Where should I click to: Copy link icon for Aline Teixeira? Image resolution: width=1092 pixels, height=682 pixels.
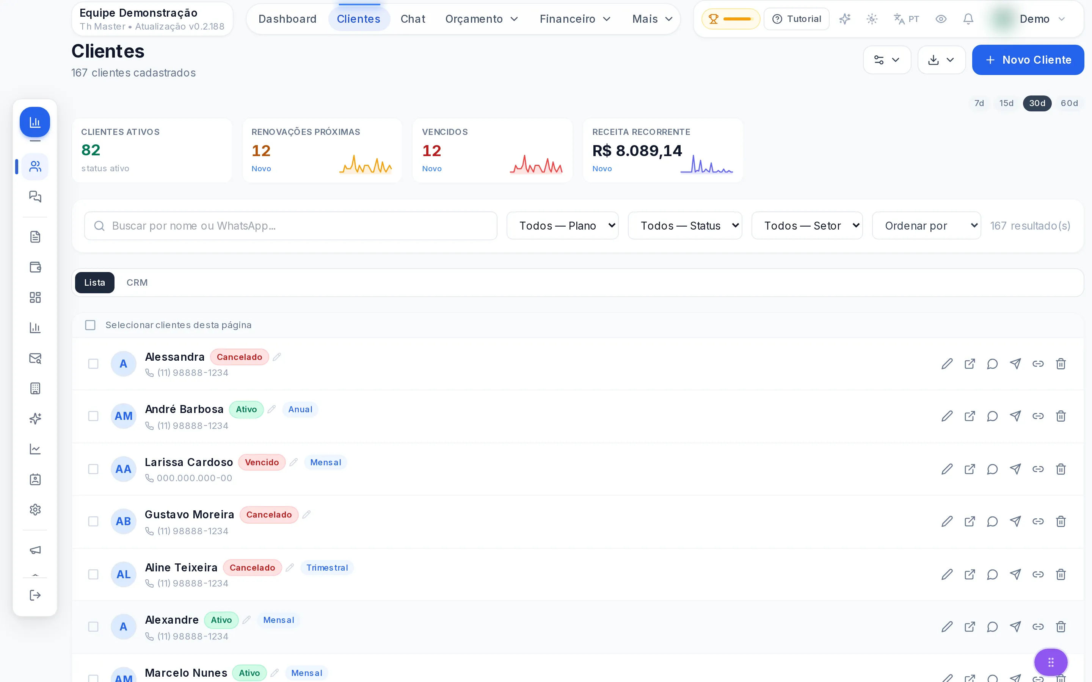[x=1038, y=574]
